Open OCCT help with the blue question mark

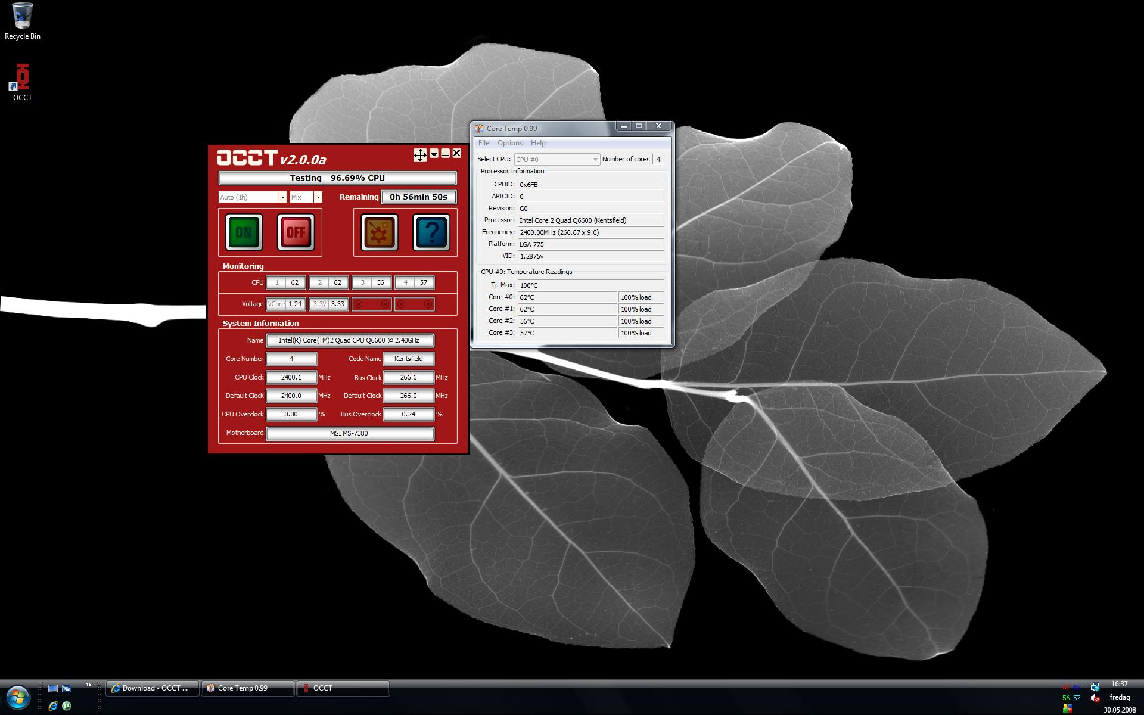(431, 232)
